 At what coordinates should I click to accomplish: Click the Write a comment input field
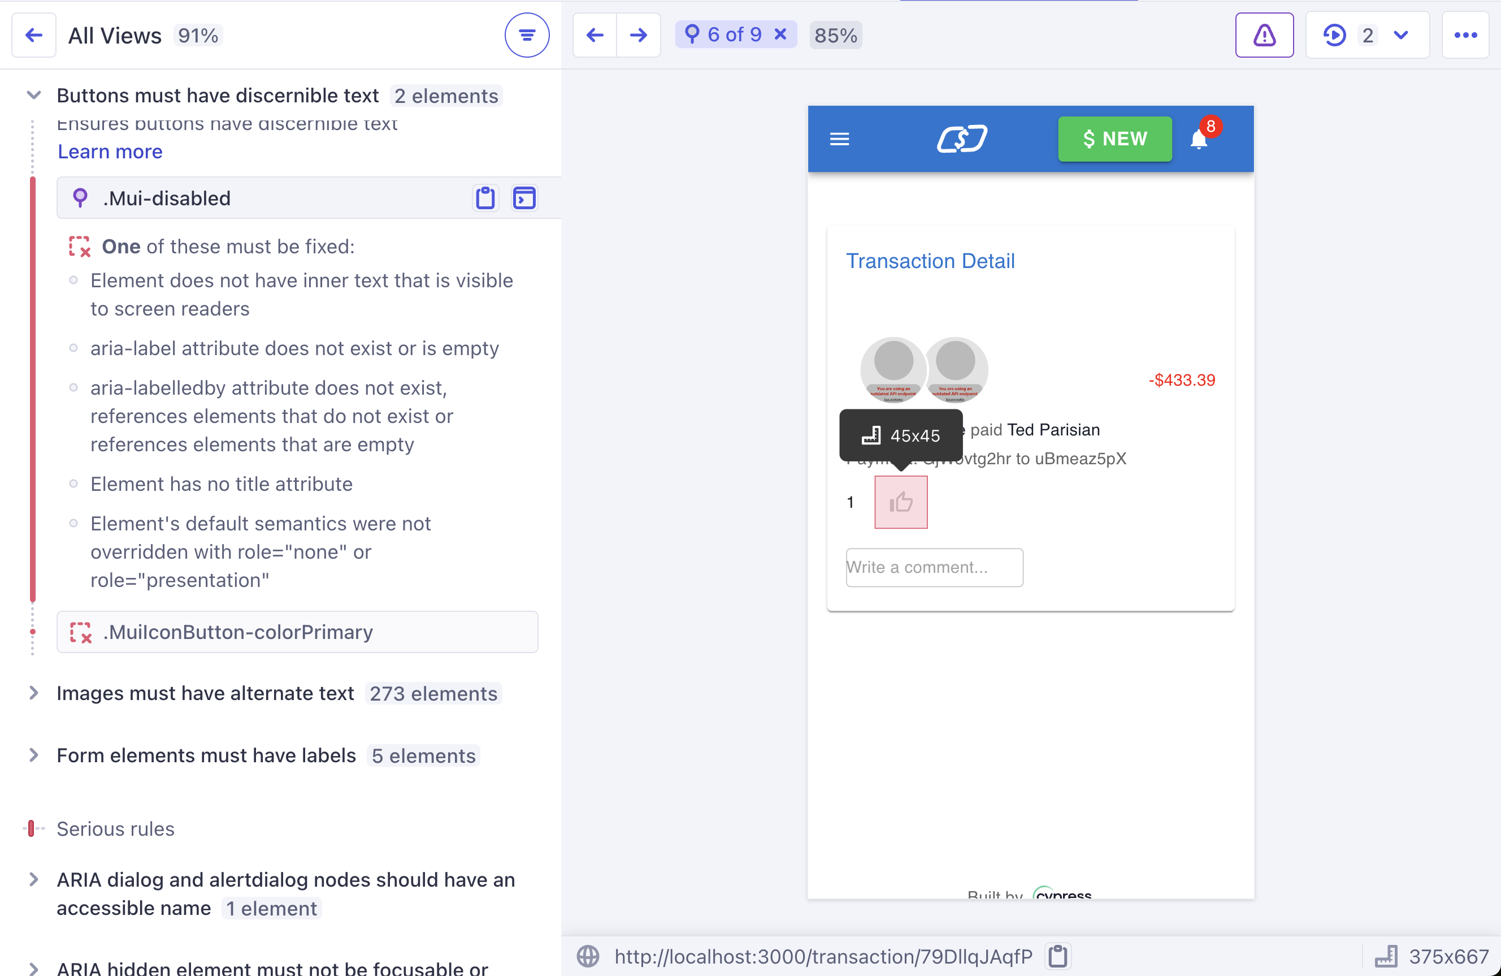pyautogui.click(x=933, y=565)
